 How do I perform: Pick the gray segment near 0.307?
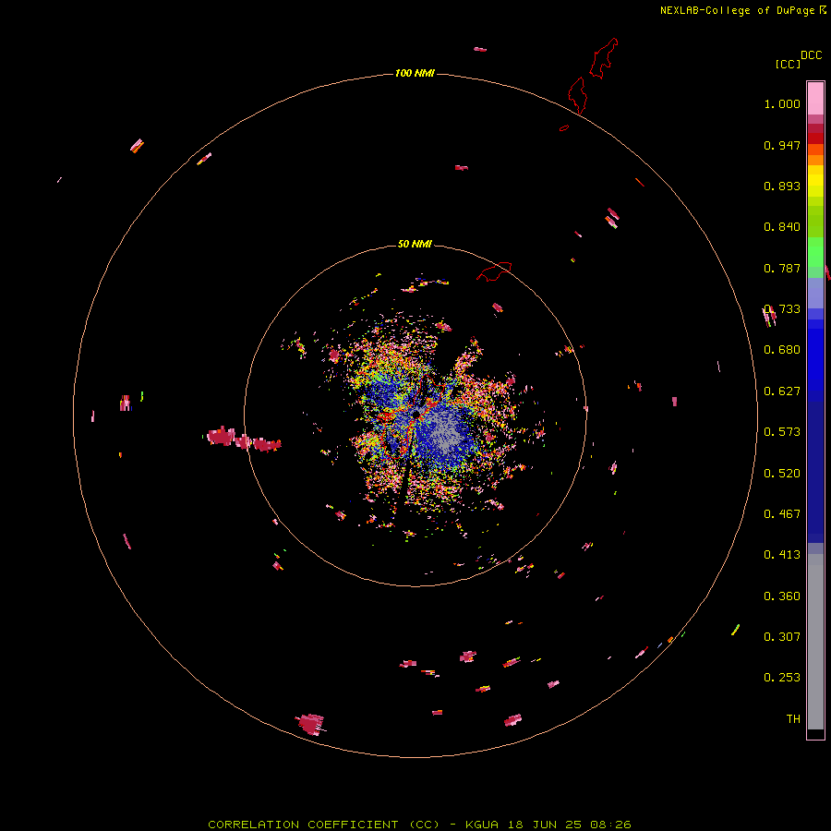[x=815, y=642]
